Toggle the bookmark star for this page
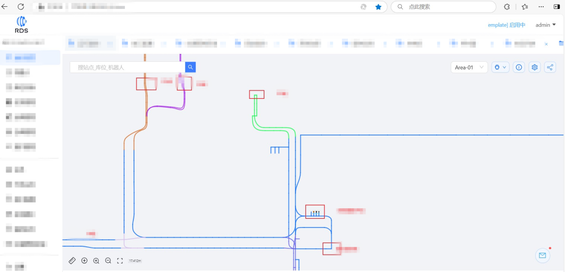The height and width of the screenshot is (272, 565). pyautogui.click(x=378, y=7)
